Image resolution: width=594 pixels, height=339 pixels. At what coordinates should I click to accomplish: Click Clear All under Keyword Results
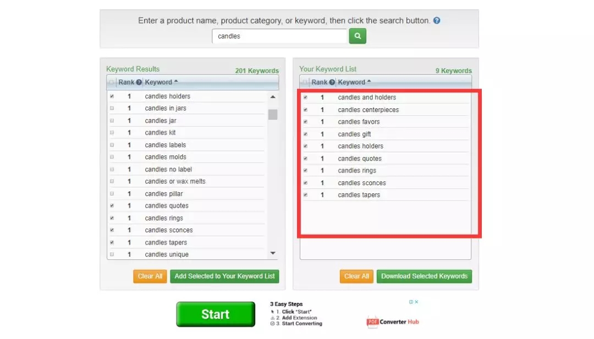[150, 276]
